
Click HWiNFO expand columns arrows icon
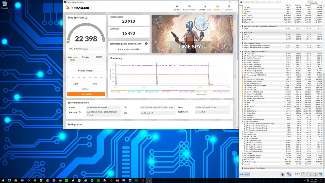click(x=241, y=174)
